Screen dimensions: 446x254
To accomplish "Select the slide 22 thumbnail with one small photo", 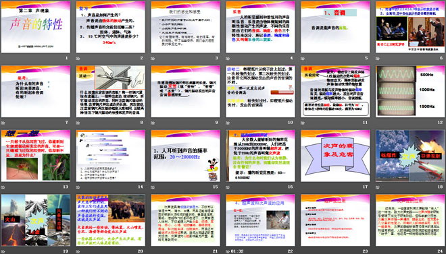I will pyautogui.click(x=260, y=220).
